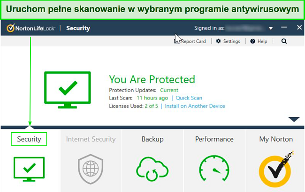305x192 pixels.
Task: Open the Report Card chart icon
Action: pyautogui.click(x=177, y=41)
